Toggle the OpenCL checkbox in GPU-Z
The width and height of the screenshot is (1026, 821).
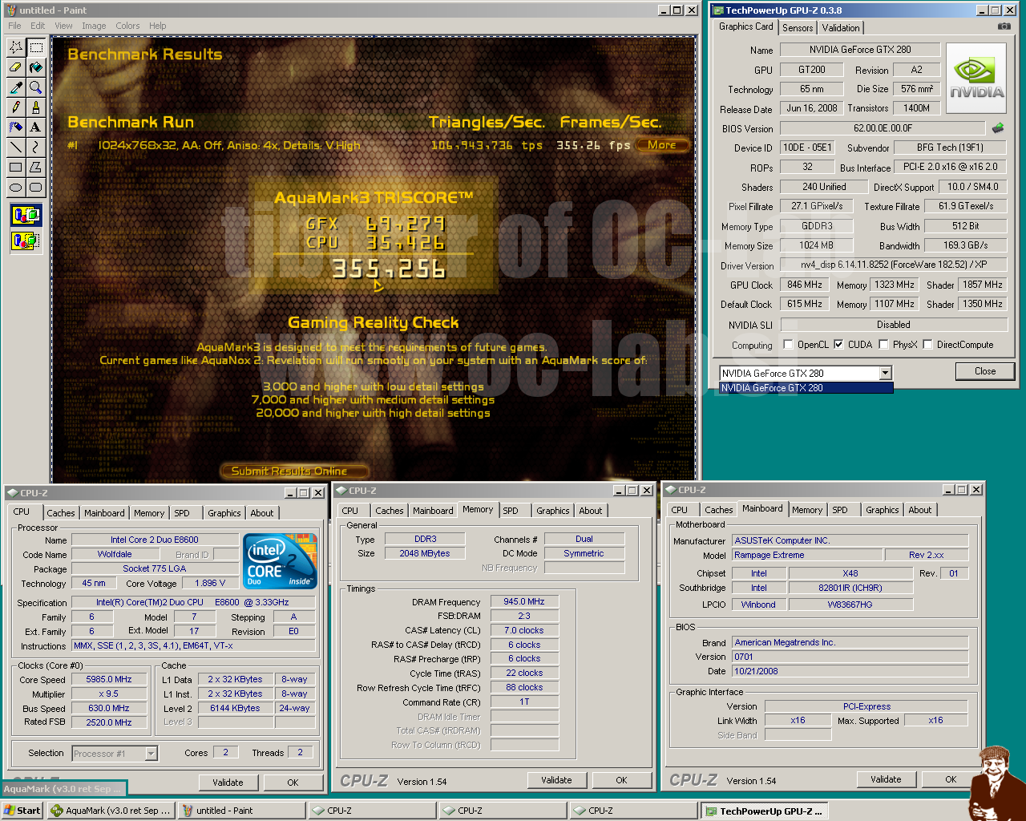[x=789, y=345]
